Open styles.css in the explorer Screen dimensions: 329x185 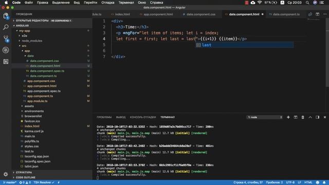(x=31, y=146)
